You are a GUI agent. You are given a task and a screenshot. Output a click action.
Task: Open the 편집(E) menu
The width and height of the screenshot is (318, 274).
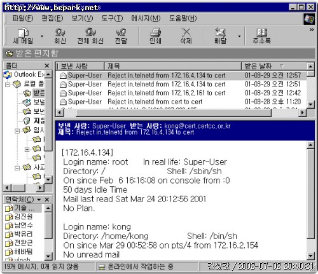coord(52,18)
